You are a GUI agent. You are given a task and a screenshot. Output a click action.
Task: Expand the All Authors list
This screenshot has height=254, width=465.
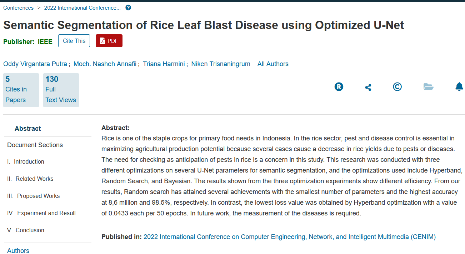(272, 64)
